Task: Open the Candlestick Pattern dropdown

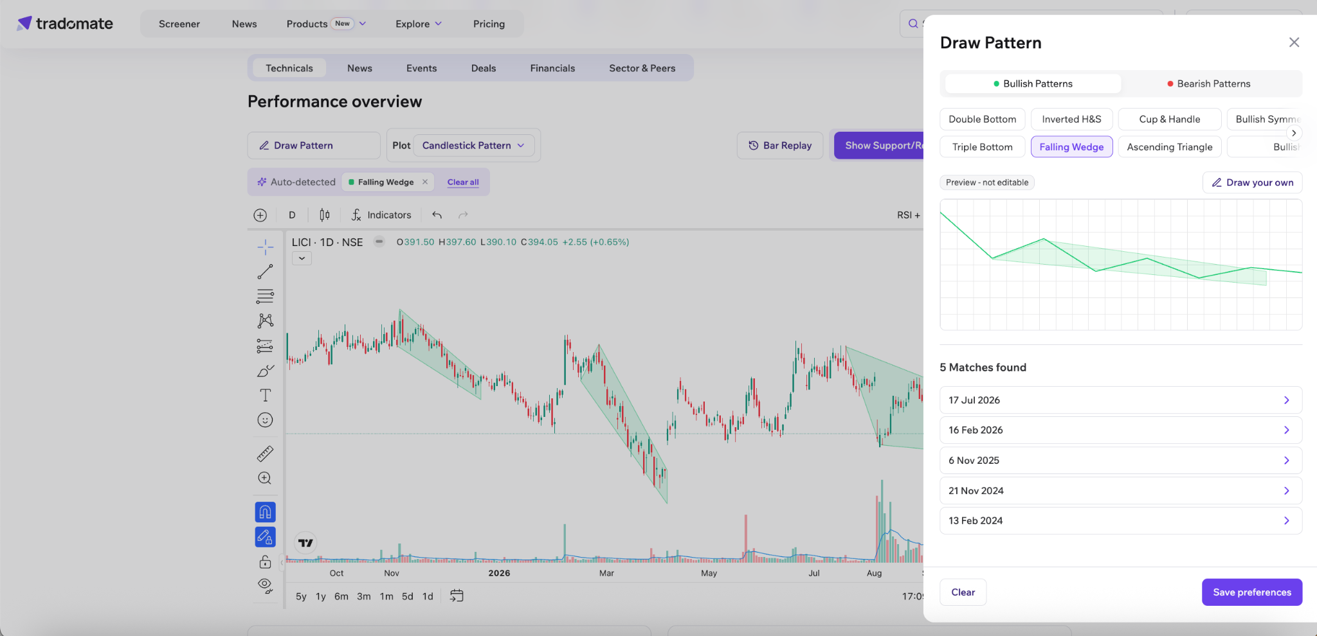Action: pyautogui.click(x=473, y=145)
